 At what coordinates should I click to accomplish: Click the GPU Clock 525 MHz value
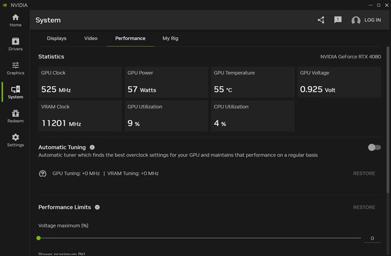pos(56,90)
